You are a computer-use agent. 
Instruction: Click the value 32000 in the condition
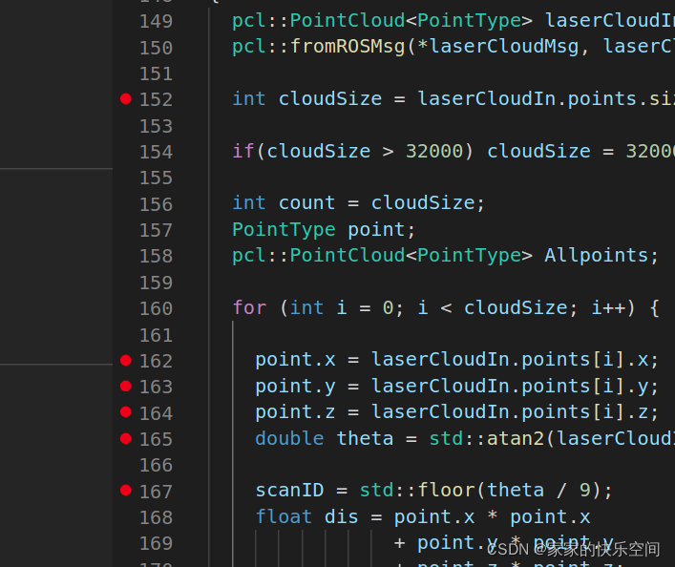pos(434,151)
